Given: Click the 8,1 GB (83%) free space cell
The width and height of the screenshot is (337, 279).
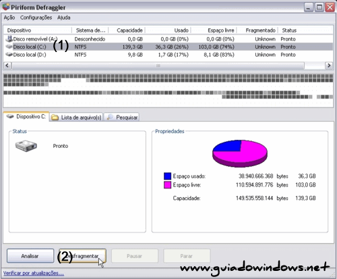Looking at the screenshot, I should coord(219,55).
